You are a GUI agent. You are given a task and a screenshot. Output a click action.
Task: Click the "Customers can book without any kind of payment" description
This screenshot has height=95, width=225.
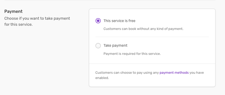(143, 29)
